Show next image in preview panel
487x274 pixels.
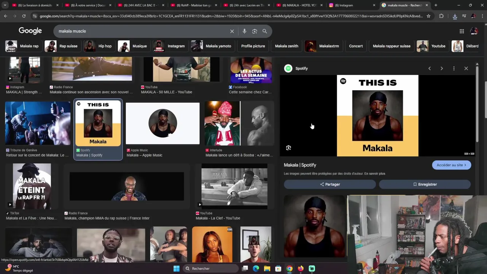442,68
